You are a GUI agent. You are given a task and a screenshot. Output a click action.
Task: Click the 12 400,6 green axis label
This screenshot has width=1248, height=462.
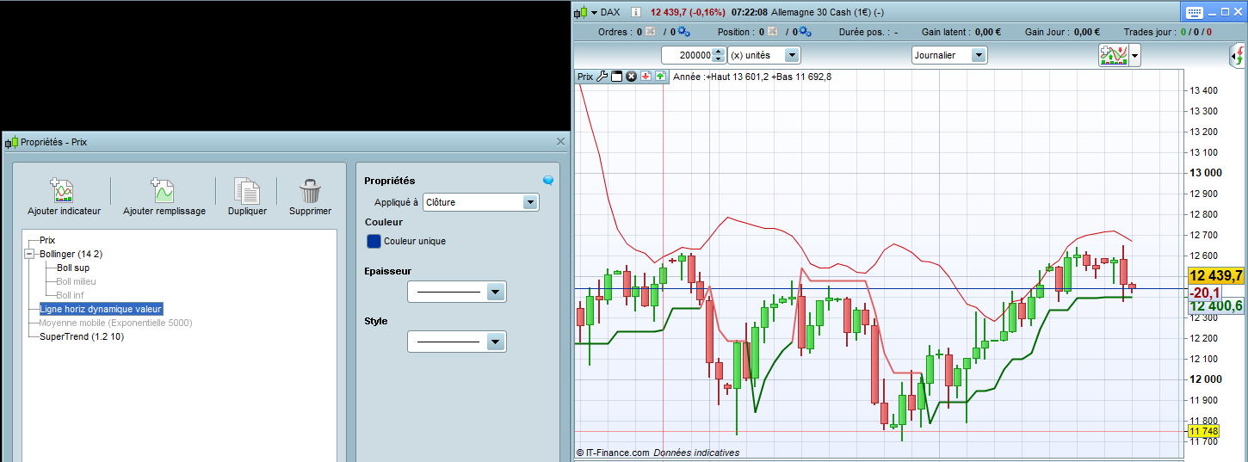click(1216, 305)
